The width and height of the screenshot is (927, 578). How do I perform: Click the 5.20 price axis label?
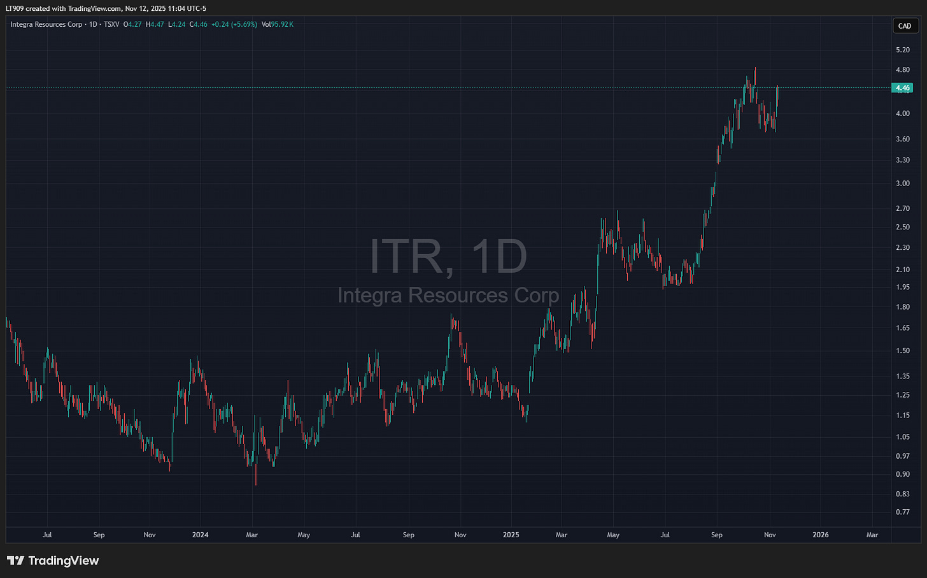902,50
